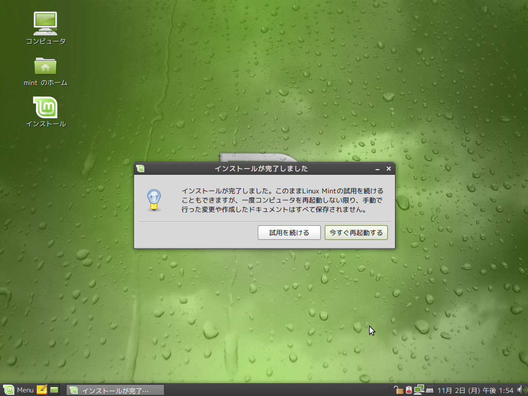Select the インストールが完了 taskbar window entry
Screen dimensions: 528x396
[x=115, y=390]
